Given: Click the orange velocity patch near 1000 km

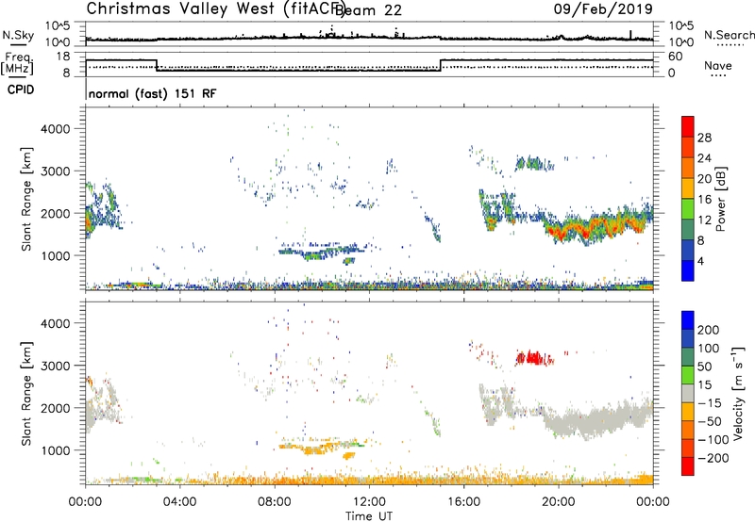Looking at the screenshot, I should 315,449.
